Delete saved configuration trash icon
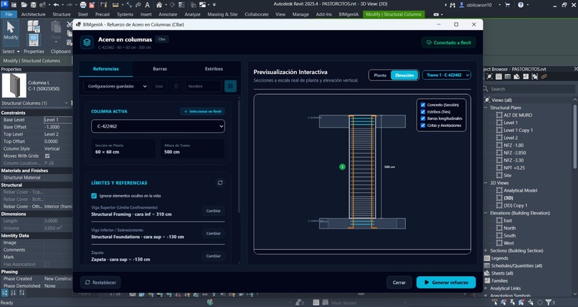The width and height of the screenshot is (578, 307). (x=176, y=86)
